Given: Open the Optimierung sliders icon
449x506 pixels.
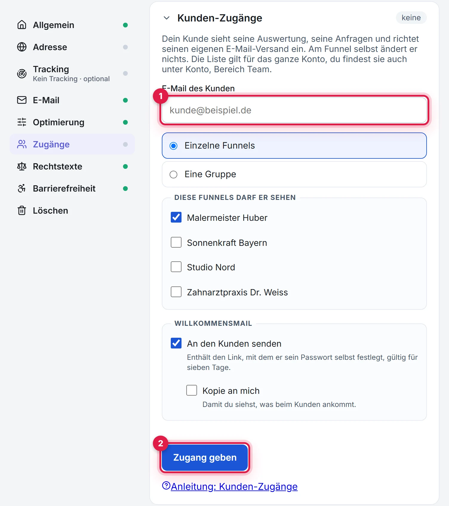Looking at the screenshot, I should (22, 122).
